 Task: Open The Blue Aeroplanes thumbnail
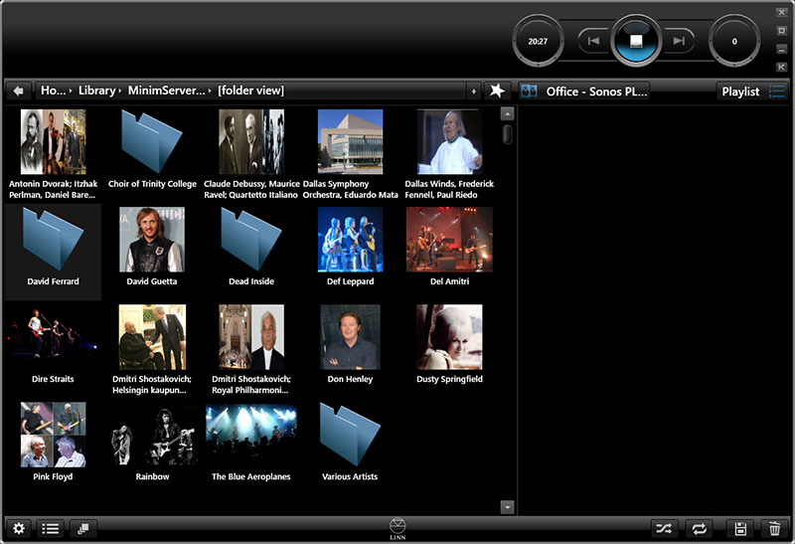coord(251,435)
